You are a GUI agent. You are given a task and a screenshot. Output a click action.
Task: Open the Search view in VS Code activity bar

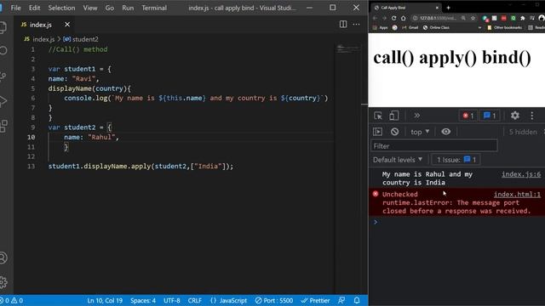point(3,51)
